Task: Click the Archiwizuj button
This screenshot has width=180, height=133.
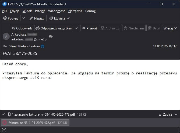Action: pyautogui.click(x=110, y=28)
